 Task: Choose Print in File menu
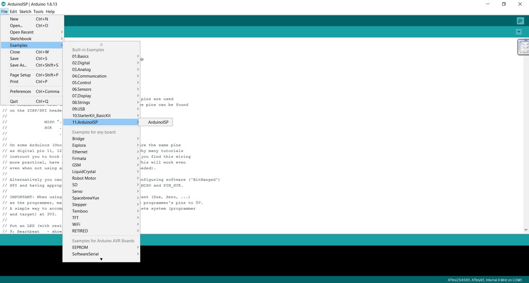click(32, 82)
